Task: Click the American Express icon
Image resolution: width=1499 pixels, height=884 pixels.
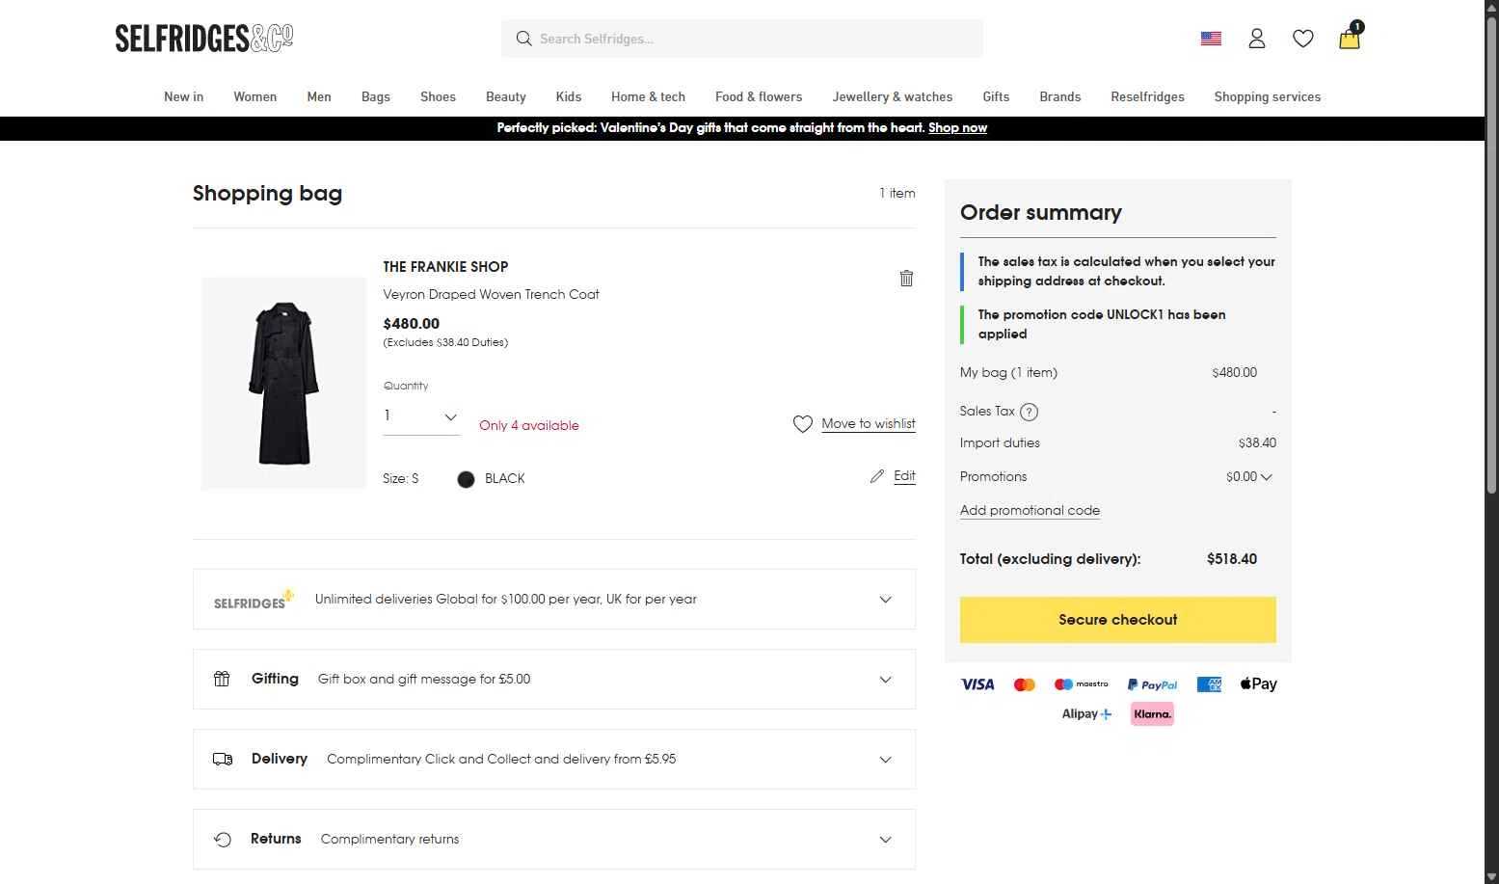Action: point(1209,684)
